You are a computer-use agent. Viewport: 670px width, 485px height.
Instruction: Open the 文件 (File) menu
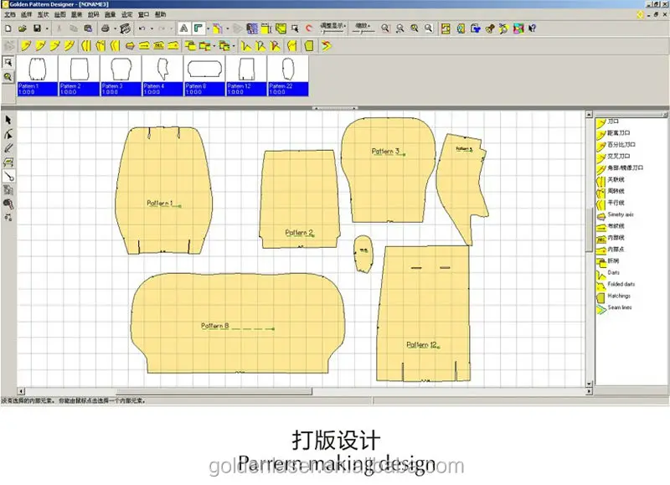[10, 15]
